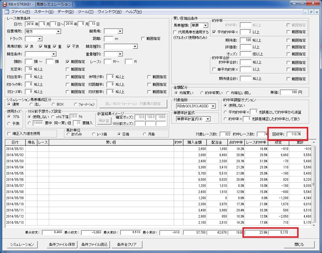Open the スタート(S) menu
The image size is (322, 253).
44,12
